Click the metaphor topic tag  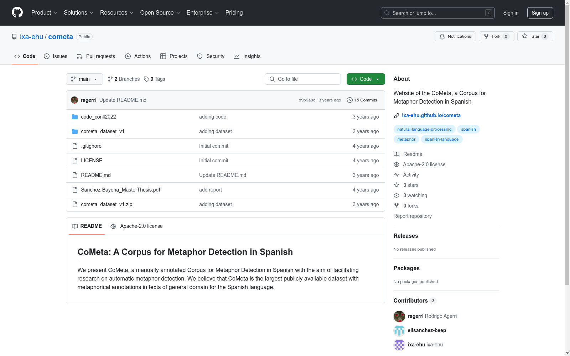tap(406, 139)
